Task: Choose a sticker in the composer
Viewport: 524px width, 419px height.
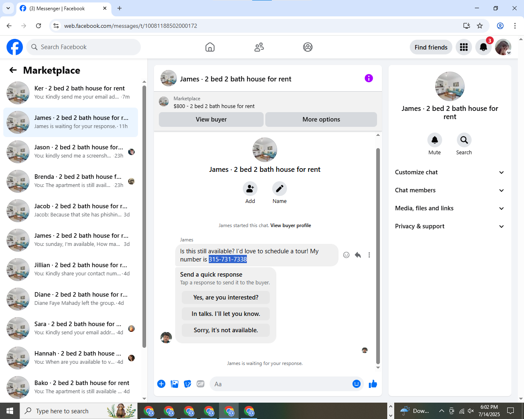Action: point(187,384)
